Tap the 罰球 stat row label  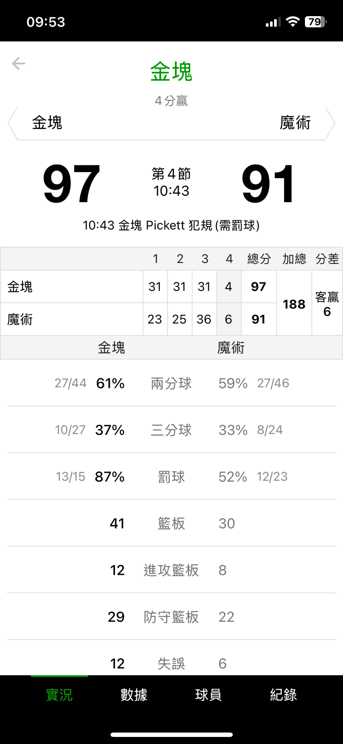click(171, 477)
